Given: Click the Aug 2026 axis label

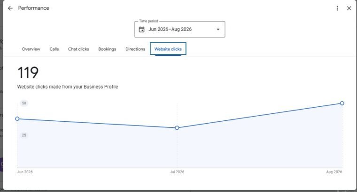Looking at the screenshot, I should click(x=334, y=172).
